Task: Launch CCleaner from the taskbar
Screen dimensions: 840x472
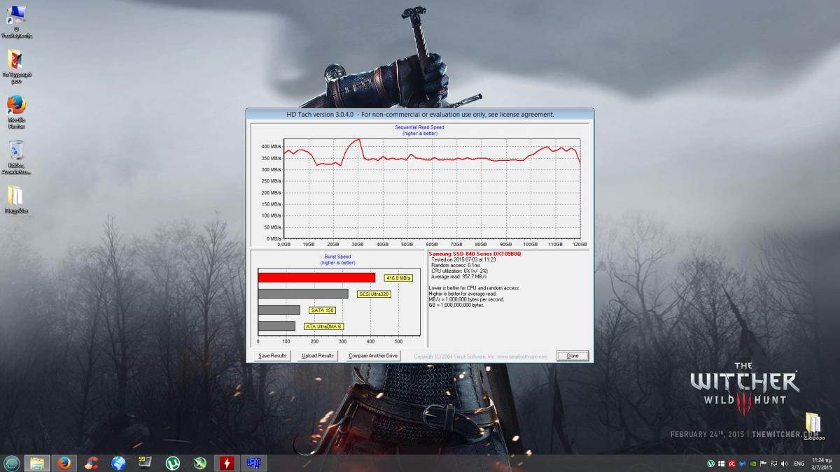Action: (x=91, y=463)
